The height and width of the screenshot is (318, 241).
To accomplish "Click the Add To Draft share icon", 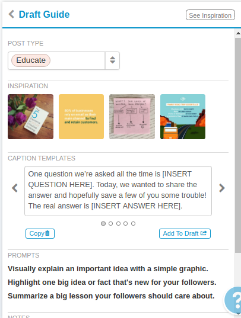I will (204, 233).
